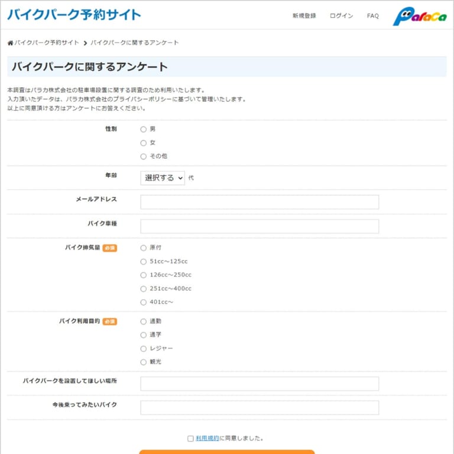Click the バイクパークに関するアンケート breadcrumb text

[135, 43]
